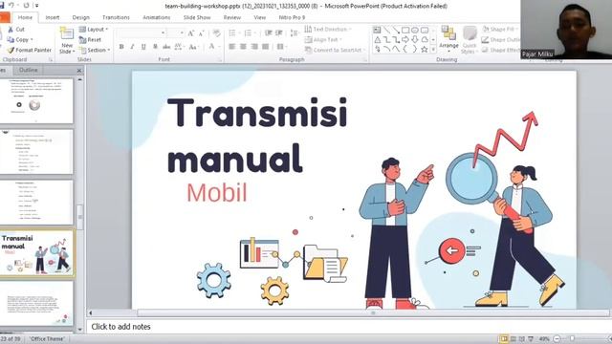
Task: Decrease the list indent level
Action: tap(268, 33)
